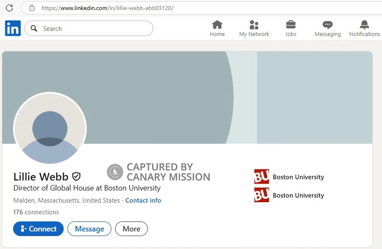Click the second Boston University text link

[x=298, y=195]
